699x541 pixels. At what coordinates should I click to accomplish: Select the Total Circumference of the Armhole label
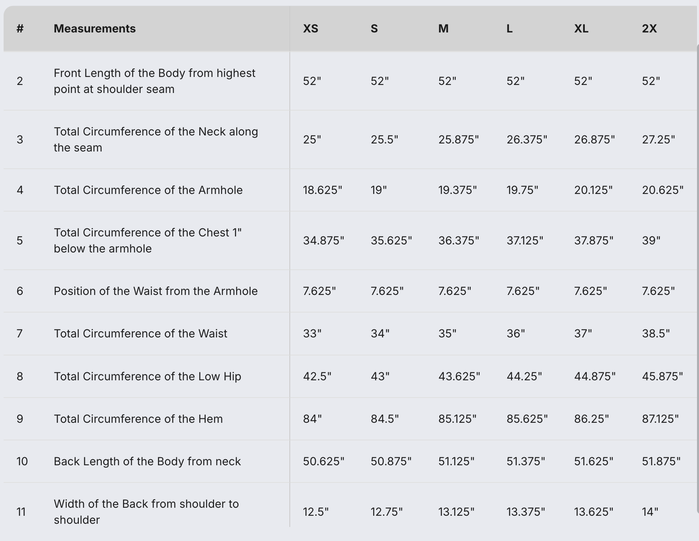(148, 190)
